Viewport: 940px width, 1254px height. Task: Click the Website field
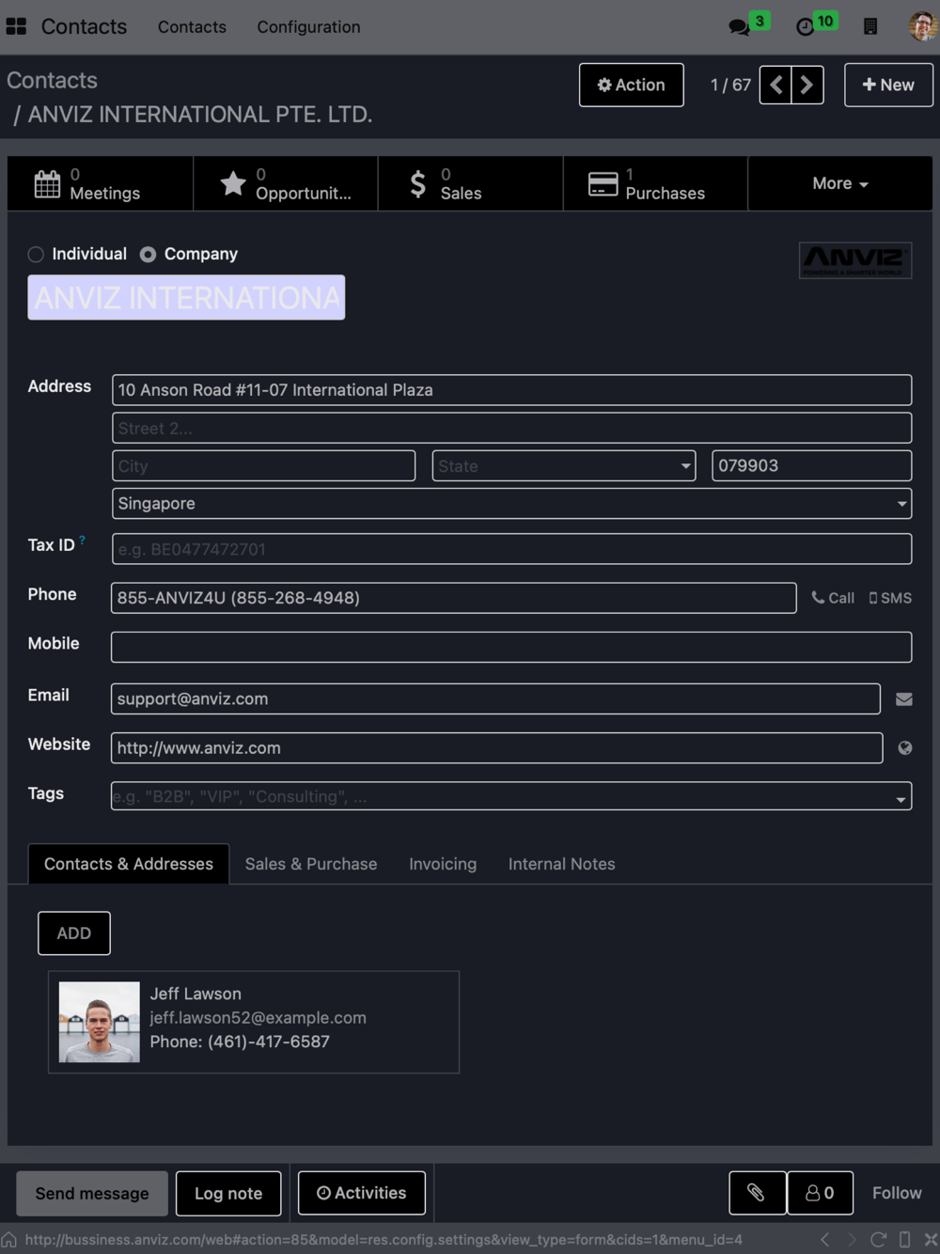(x=496, y=748)
